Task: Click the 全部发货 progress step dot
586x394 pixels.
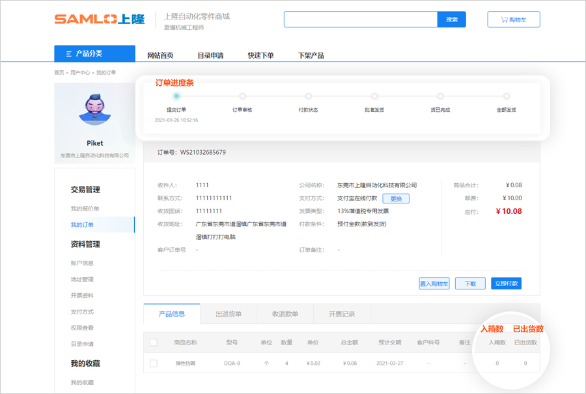Action: [x=506, y=96]
